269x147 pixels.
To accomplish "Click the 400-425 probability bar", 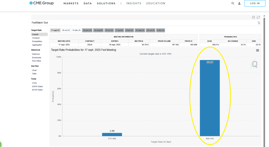I will pyautogui.click(x=210, y=98).
